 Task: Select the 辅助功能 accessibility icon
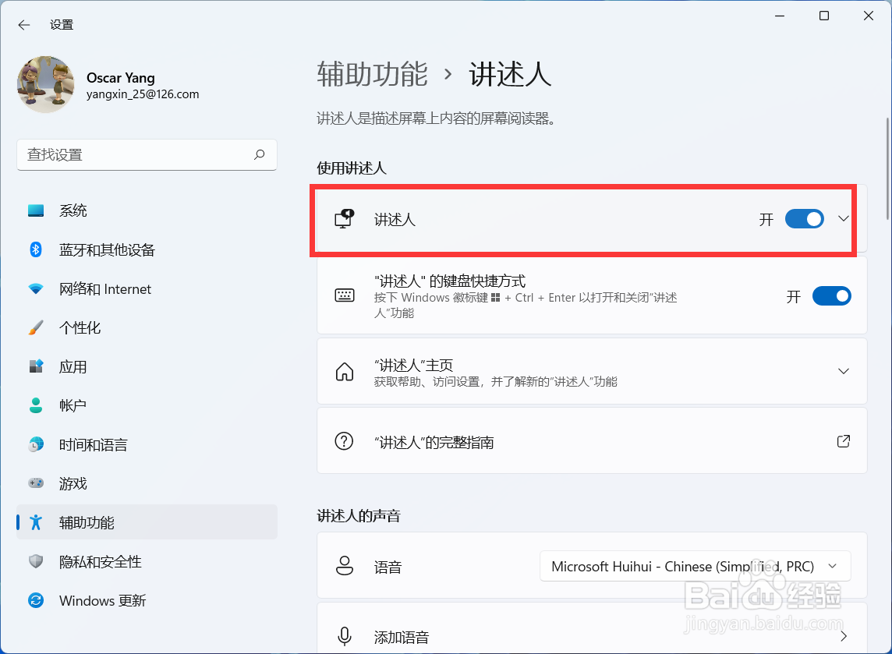[x=36, y=522]
